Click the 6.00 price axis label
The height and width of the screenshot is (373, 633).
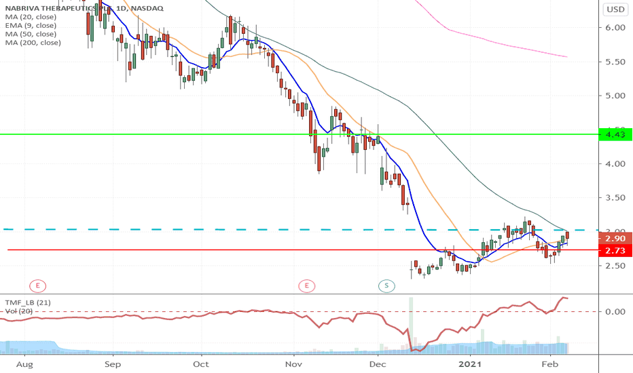point(615,27)
